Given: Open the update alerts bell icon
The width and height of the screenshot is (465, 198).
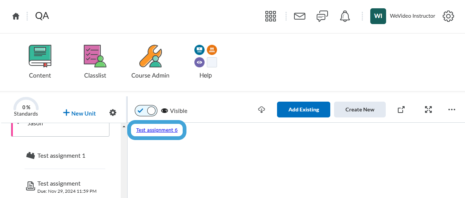Looking at the screenshot, I should [345, 16].
